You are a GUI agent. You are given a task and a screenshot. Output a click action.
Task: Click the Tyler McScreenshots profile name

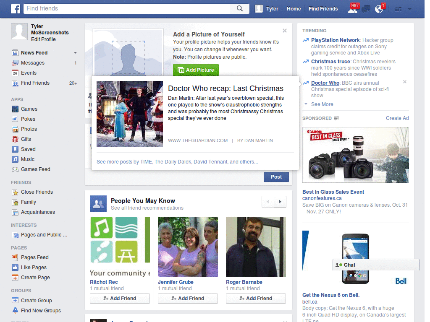click(50, 30)
